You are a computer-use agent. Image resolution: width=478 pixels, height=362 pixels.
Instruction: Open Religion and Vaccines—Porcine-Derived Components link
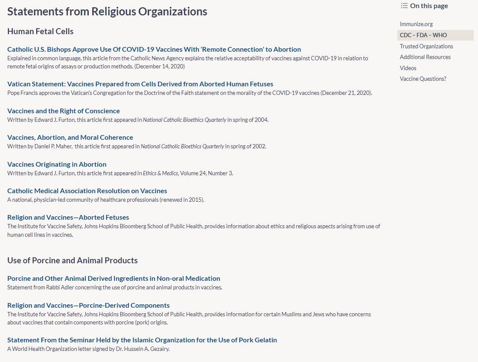coord(88,306)
